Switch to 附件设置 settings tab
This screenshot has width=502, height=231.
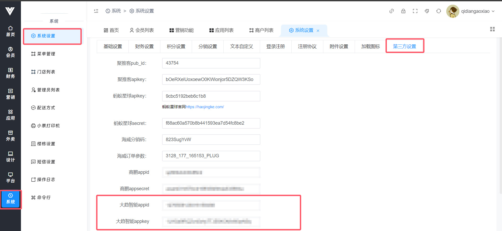pos(339,47)
